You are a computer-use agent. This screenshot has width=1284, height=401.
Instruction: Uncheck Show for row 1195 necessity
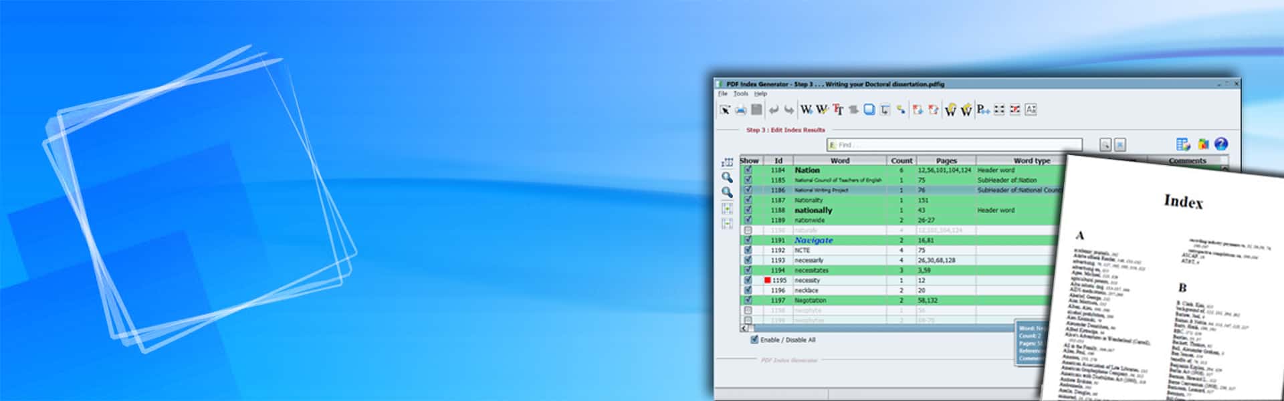click(748, 280)
